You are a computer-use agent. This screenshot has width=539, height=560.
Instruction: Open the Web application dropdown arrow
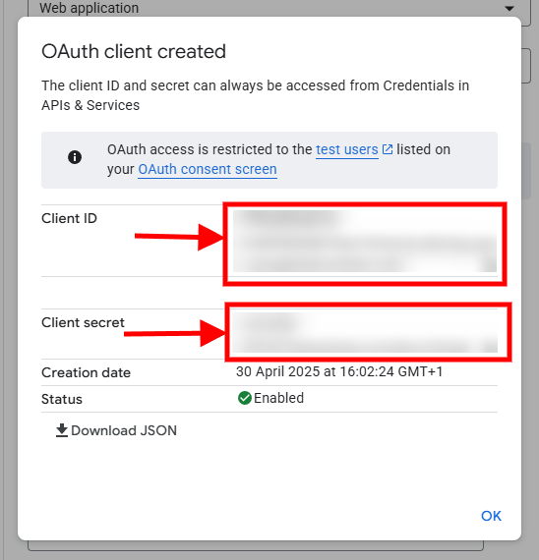(x=509, y=8)
